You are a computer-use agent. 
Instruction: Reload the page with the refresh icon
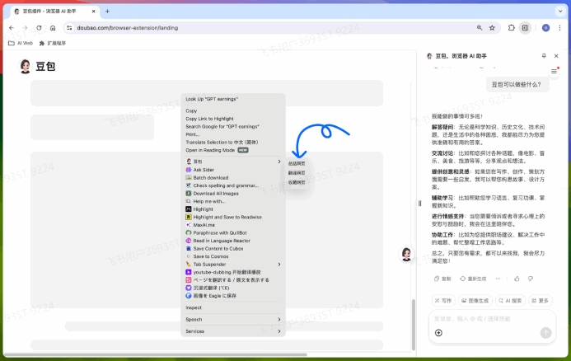point(39,28)
